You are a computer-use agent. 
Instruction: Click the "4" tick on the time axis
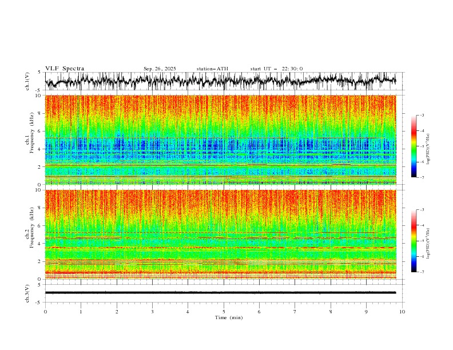(x=188, y=312)
